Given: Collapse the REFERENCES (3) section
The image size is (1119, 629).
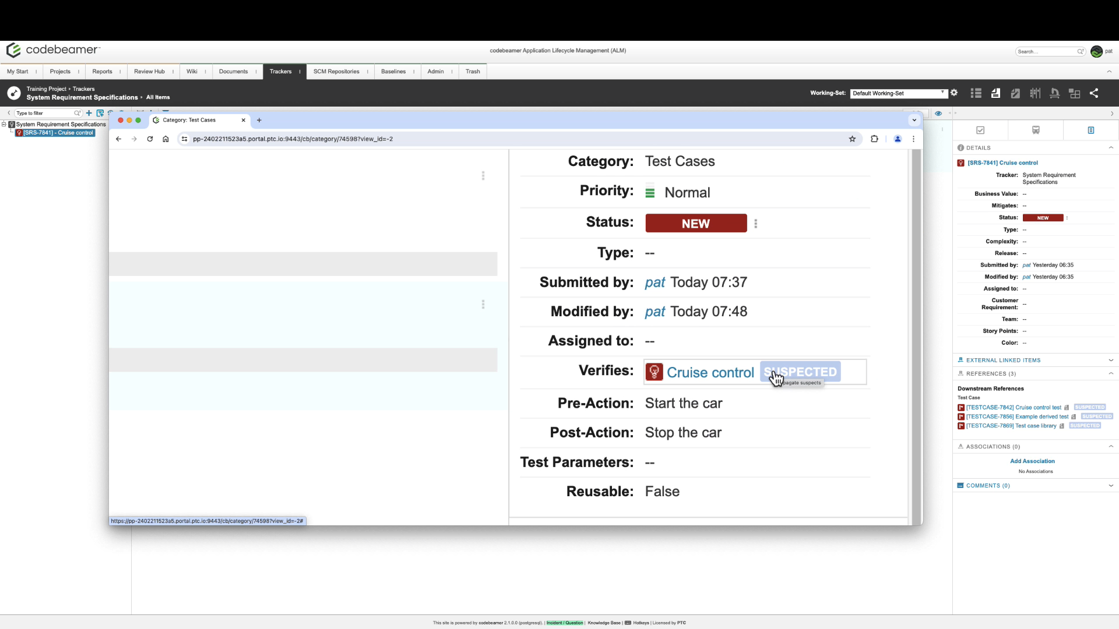Looking at the screenshot, I should [1111, 373].
